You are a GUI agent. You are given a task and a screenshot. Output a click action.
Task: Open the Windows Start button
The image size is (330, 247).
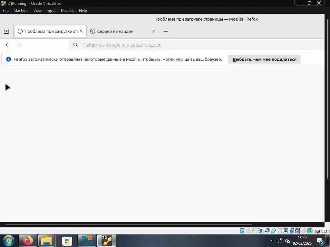[8, 241]
